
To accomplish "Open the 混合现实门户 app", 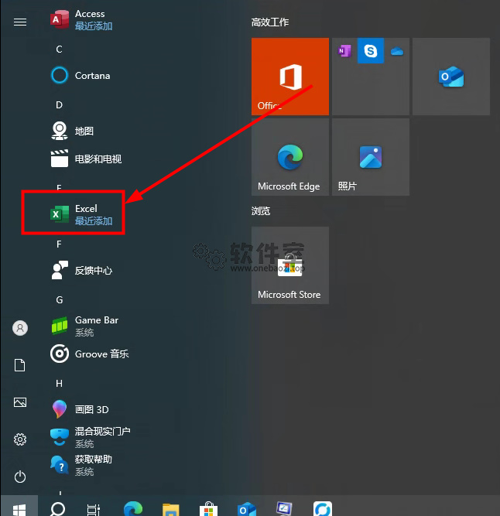I will (x=91, y=437).
